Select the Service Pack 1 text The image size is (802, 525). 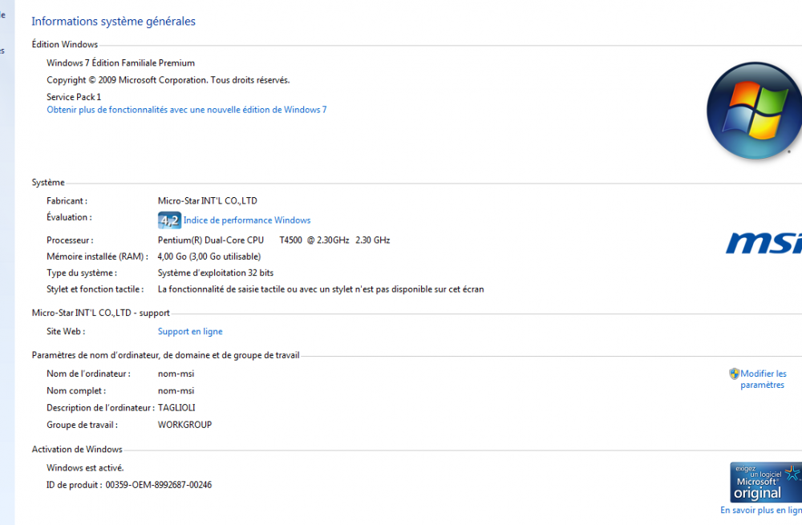point(74,97)
